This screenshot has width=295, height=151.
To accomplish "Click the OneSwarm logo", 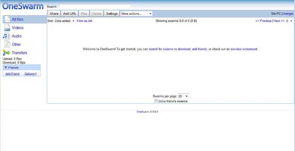I will (23, 6).
